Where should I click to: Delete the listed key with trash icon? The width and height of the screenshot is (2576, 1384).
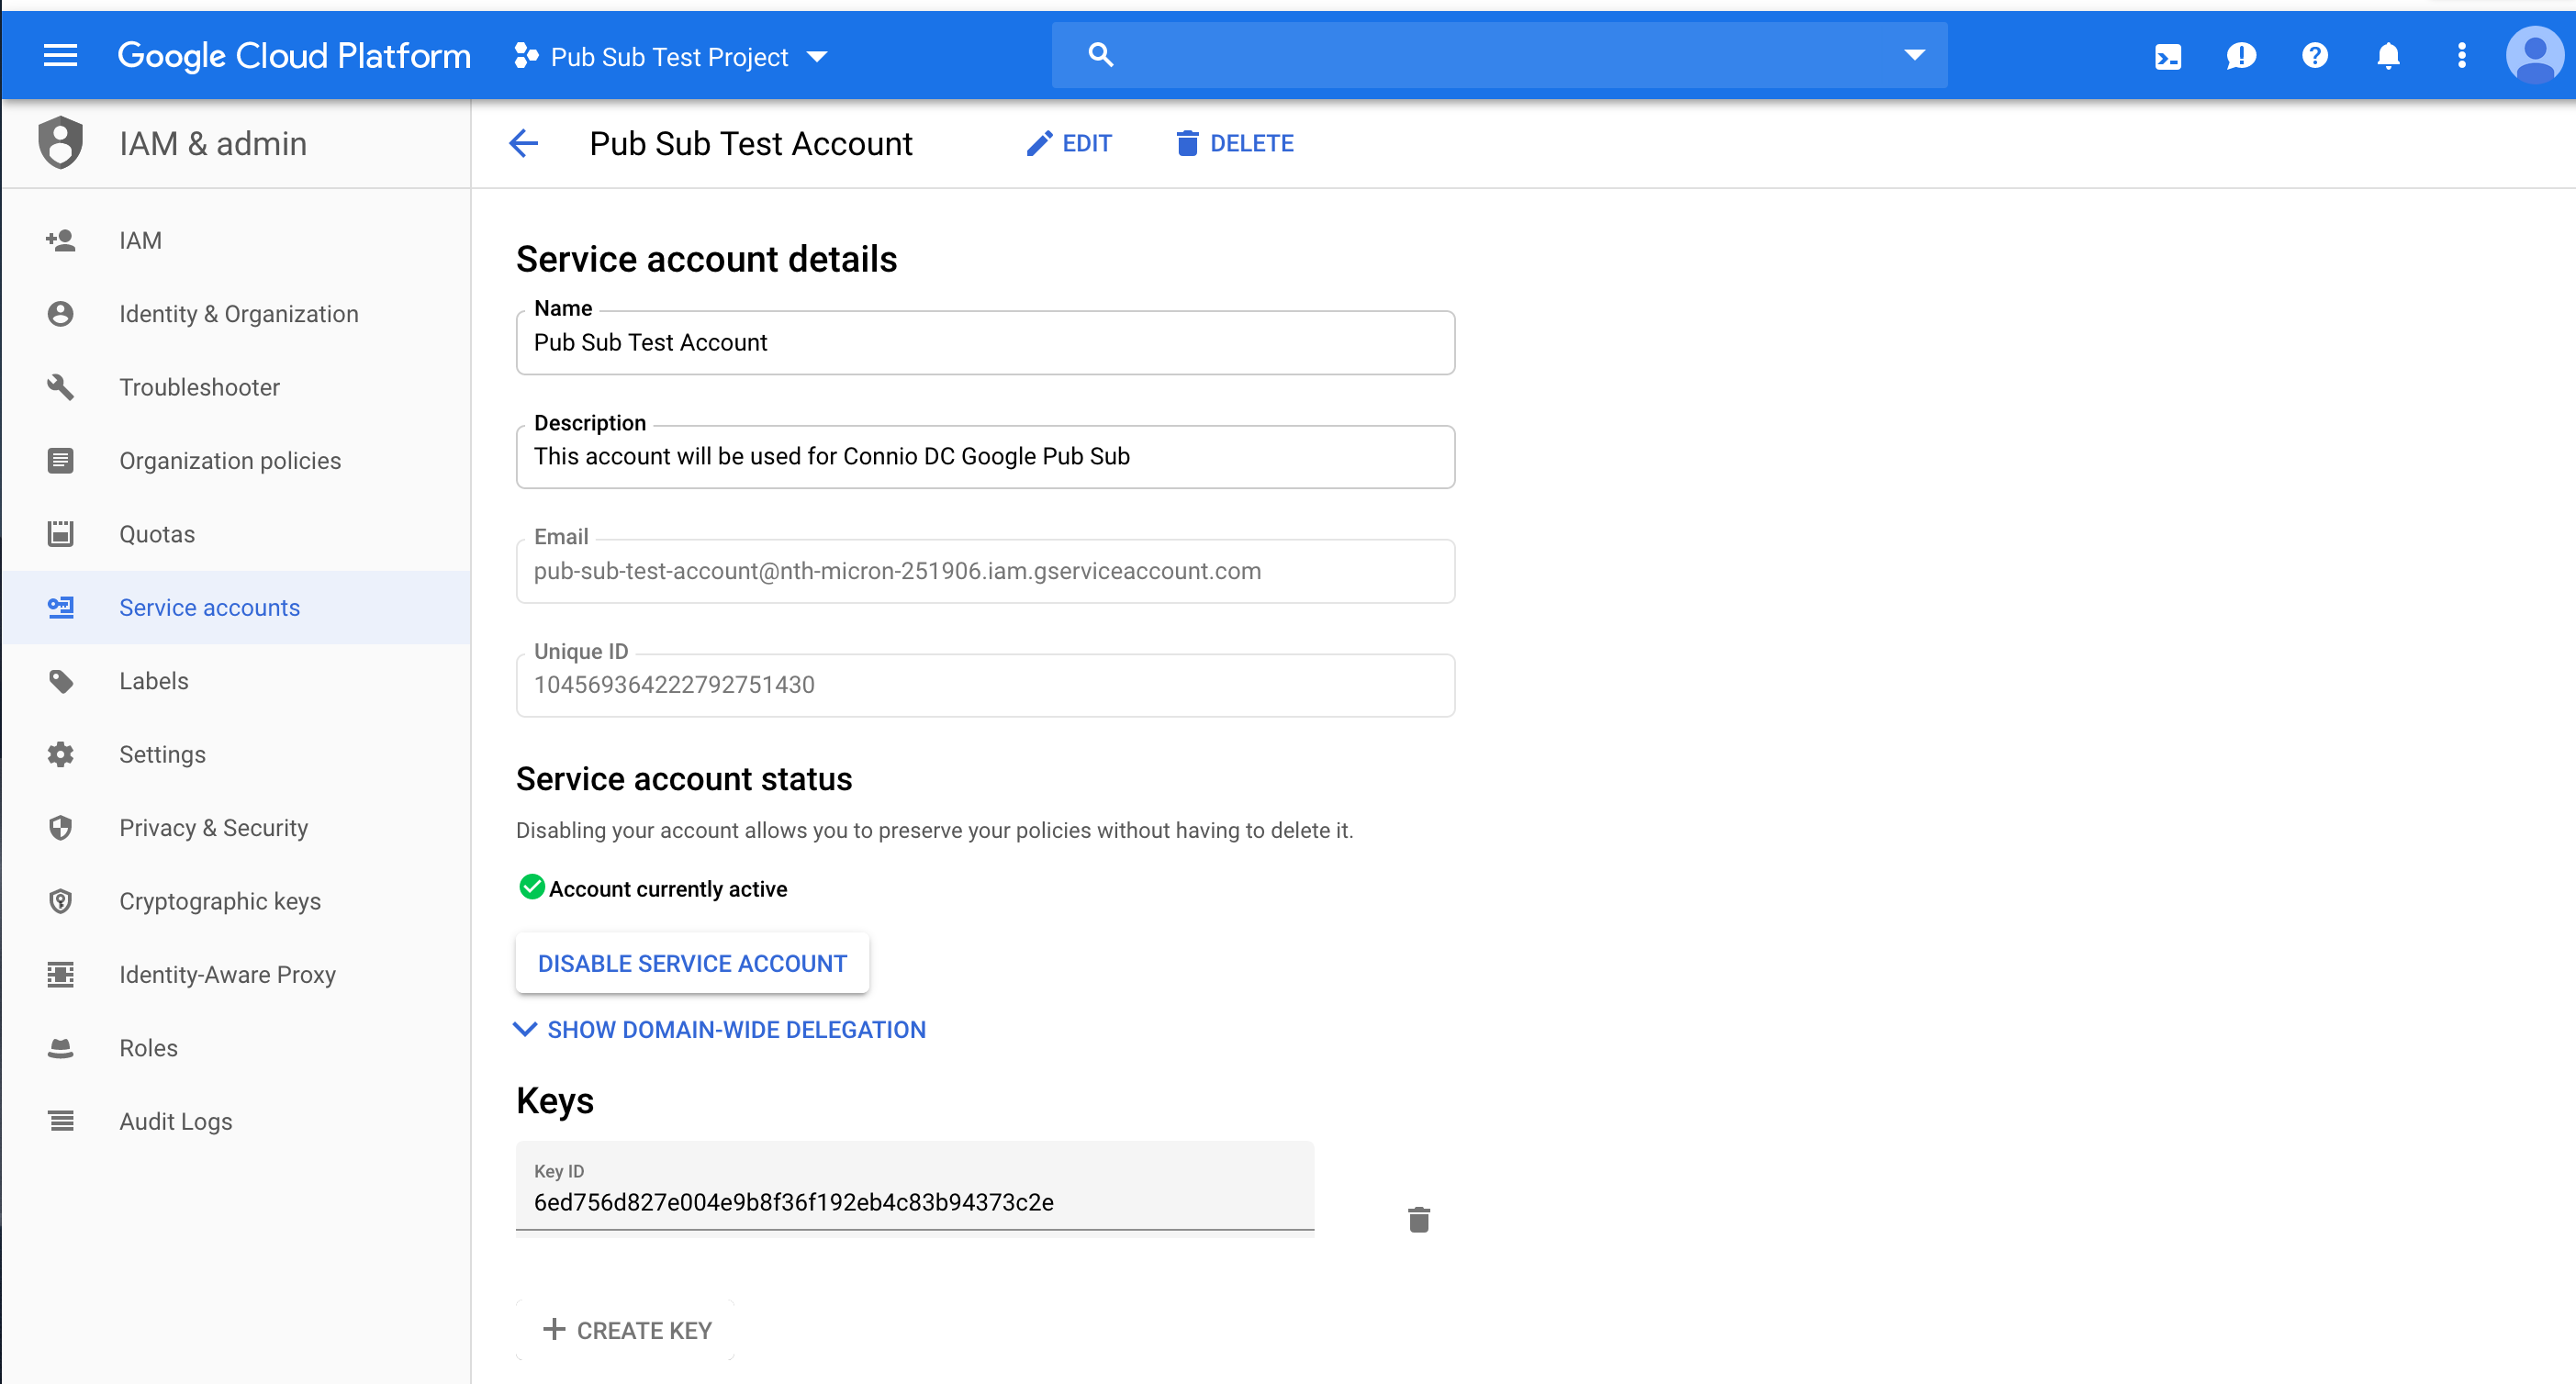pos(1418,1220)
